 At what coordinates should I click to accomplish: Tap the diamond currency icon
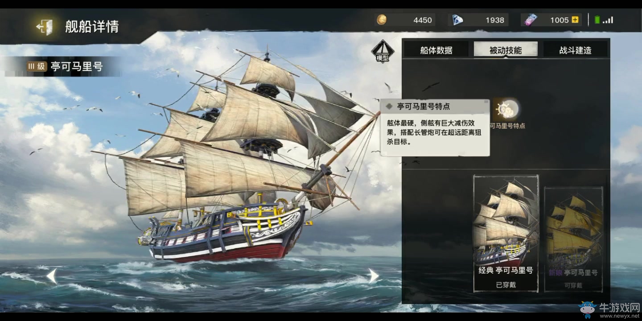click(457, 20)
